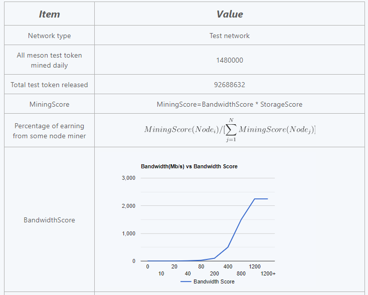
Task: Click the BandwidthScore * StorageScore formula text
Action: 229,104
